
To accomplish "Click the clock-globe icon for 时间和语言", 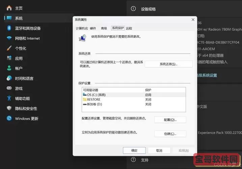I will (9, 78).
